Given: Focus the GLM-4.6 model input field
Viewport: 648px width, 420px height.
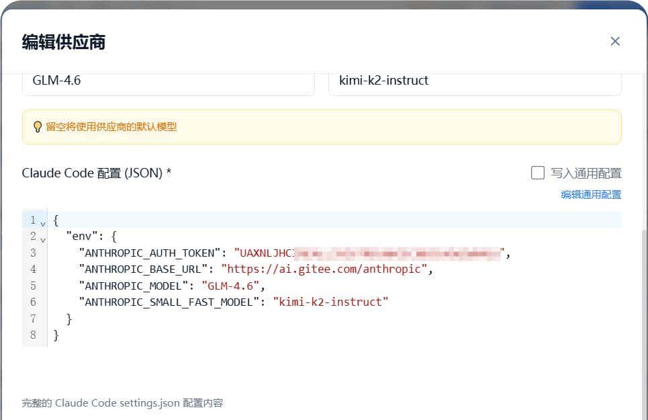Looking at the screenshot, I should 168,81.
